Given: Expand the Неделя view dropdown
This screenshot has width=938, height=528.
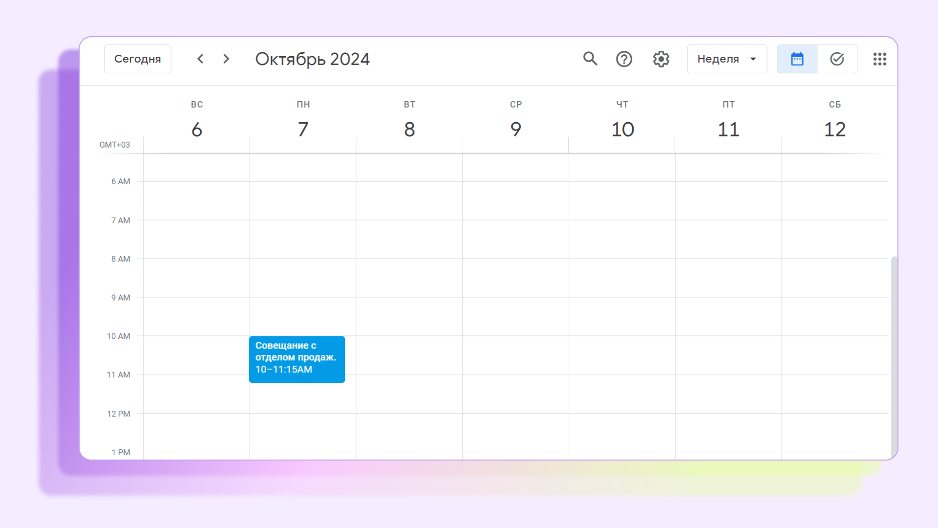Looking at the screenshot, I should [x=727, y=59].
